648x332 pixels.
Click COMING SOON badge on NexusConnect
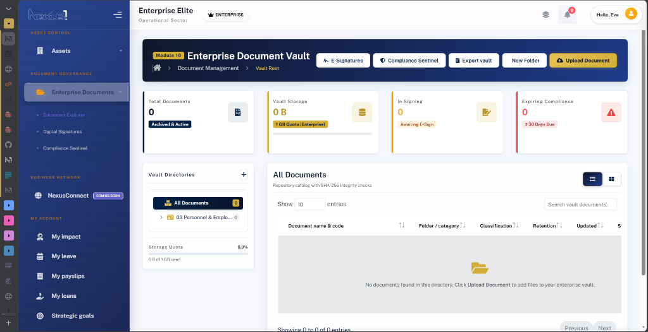pos(108,196)
